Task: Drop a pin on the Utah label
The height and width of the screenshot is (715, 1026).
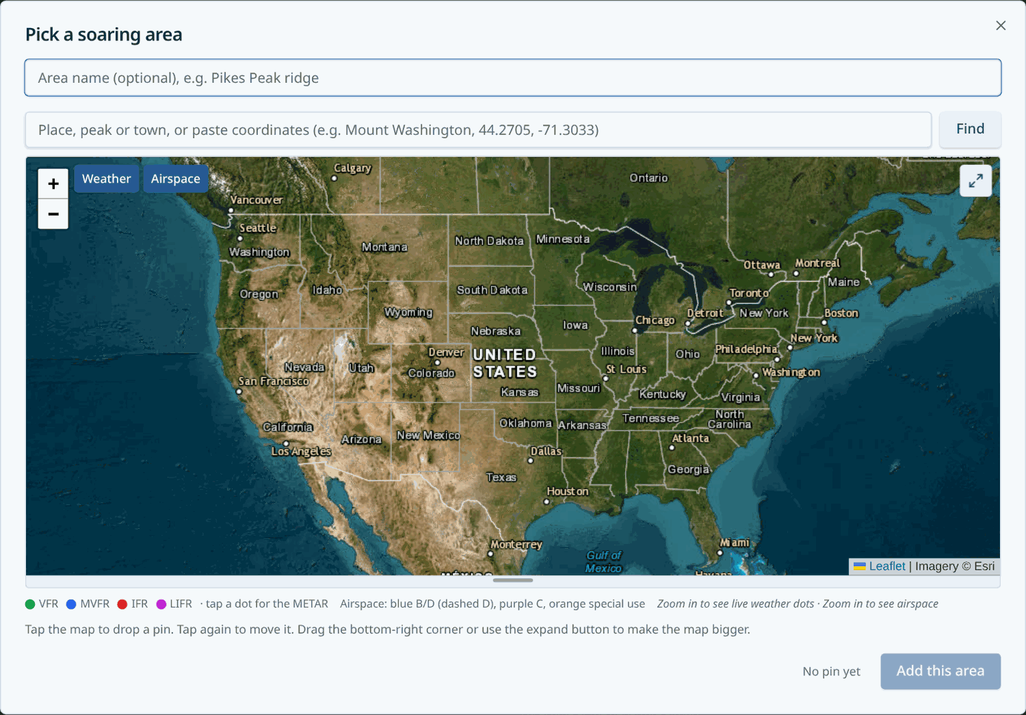Action: pyautogui.click(x=361, y=368)
